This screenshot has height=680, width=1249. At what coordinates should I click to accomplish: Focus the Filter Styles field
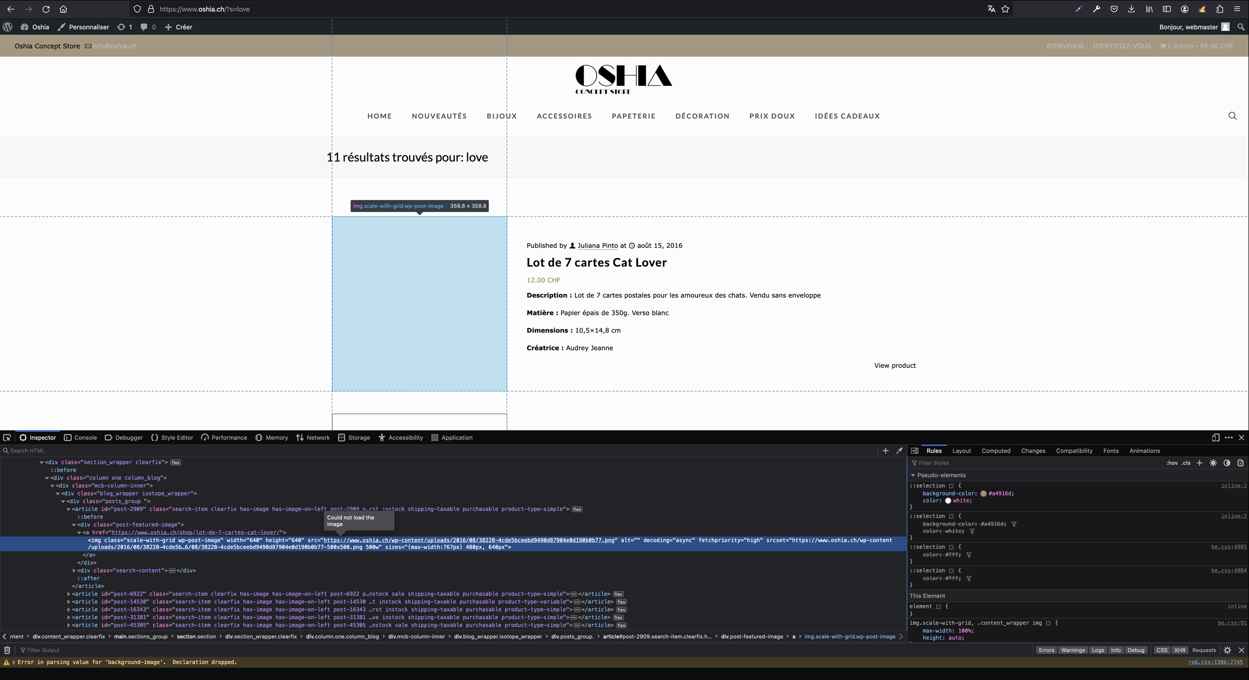pos(1036,463)
